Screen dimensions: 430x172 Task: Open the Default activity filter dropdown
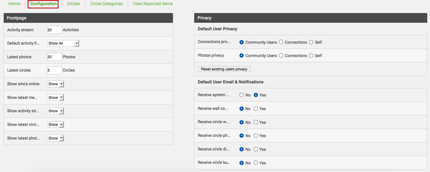(x=63, y=43)
